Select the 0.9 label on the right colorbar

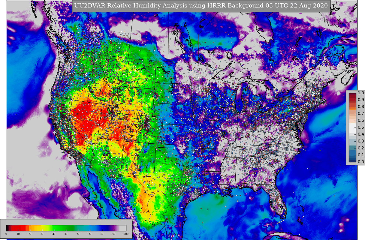tap(361, 100)
